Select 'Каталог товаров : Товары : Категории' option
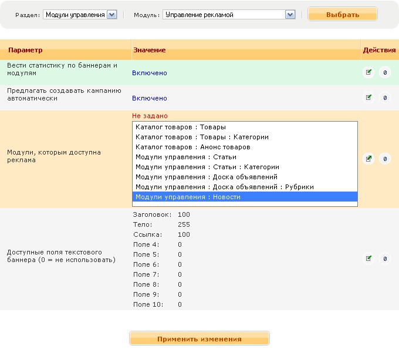 (202, 137)
